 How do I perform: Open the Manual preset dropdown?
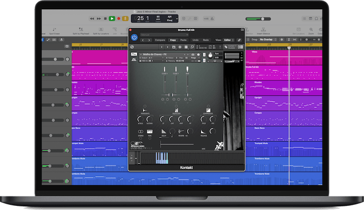coord(164,35)
